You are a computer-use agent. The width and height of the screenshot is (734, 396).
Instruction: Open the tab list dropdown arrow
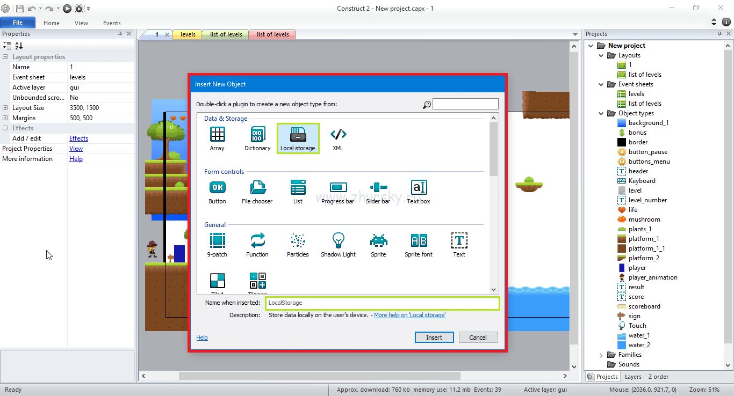(575, 35)
